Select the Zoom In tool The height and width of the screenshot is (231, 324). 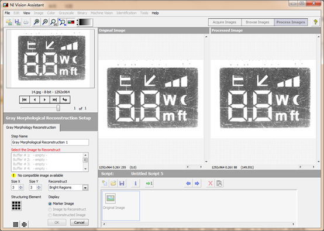point(37,22)
